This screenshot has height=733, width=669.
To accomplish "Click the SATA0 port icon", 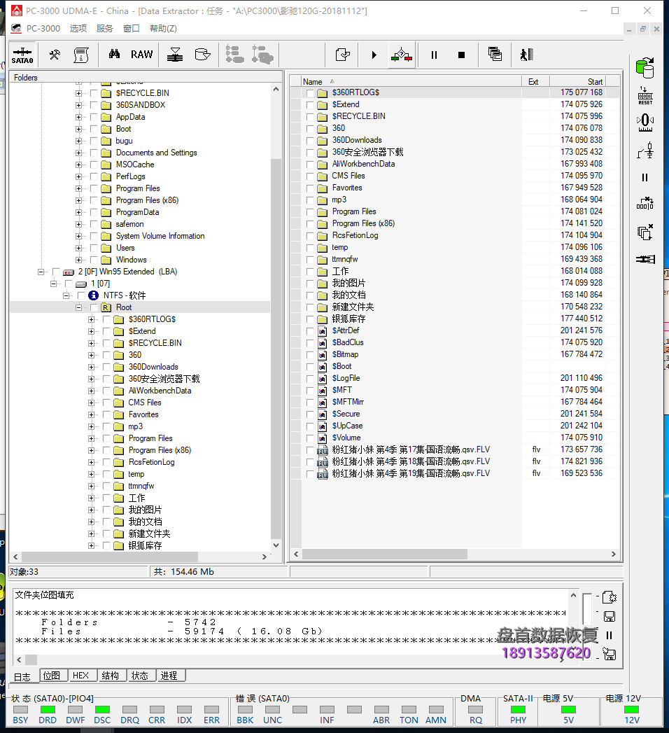I will click(22, 55).
